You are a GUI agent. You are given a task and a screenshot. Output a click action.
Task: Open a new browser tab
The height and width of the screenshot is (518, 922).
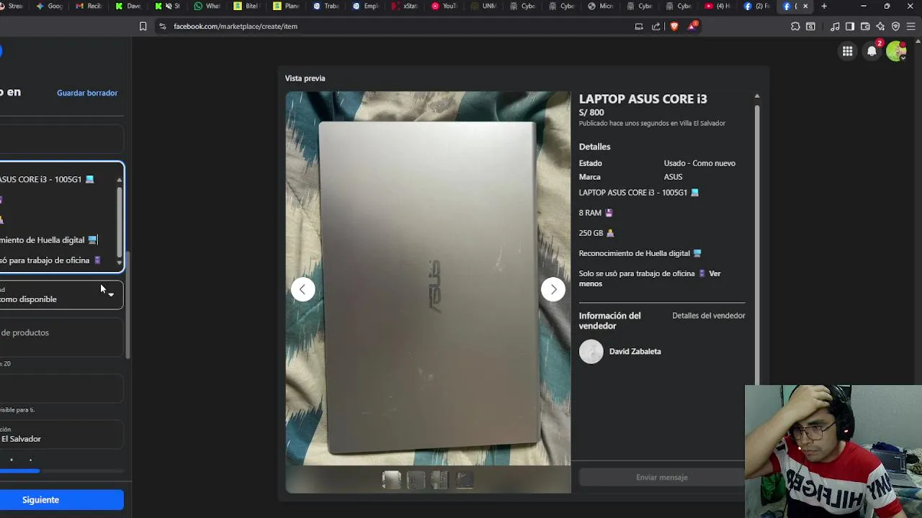824,6
